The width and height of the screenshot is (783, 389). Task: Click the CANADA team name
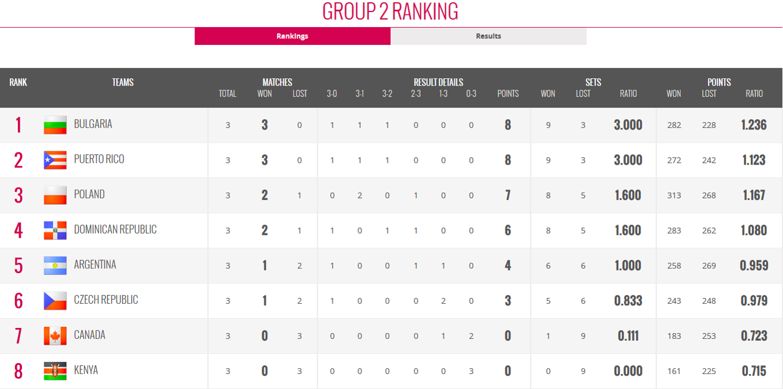coord(90,334)
